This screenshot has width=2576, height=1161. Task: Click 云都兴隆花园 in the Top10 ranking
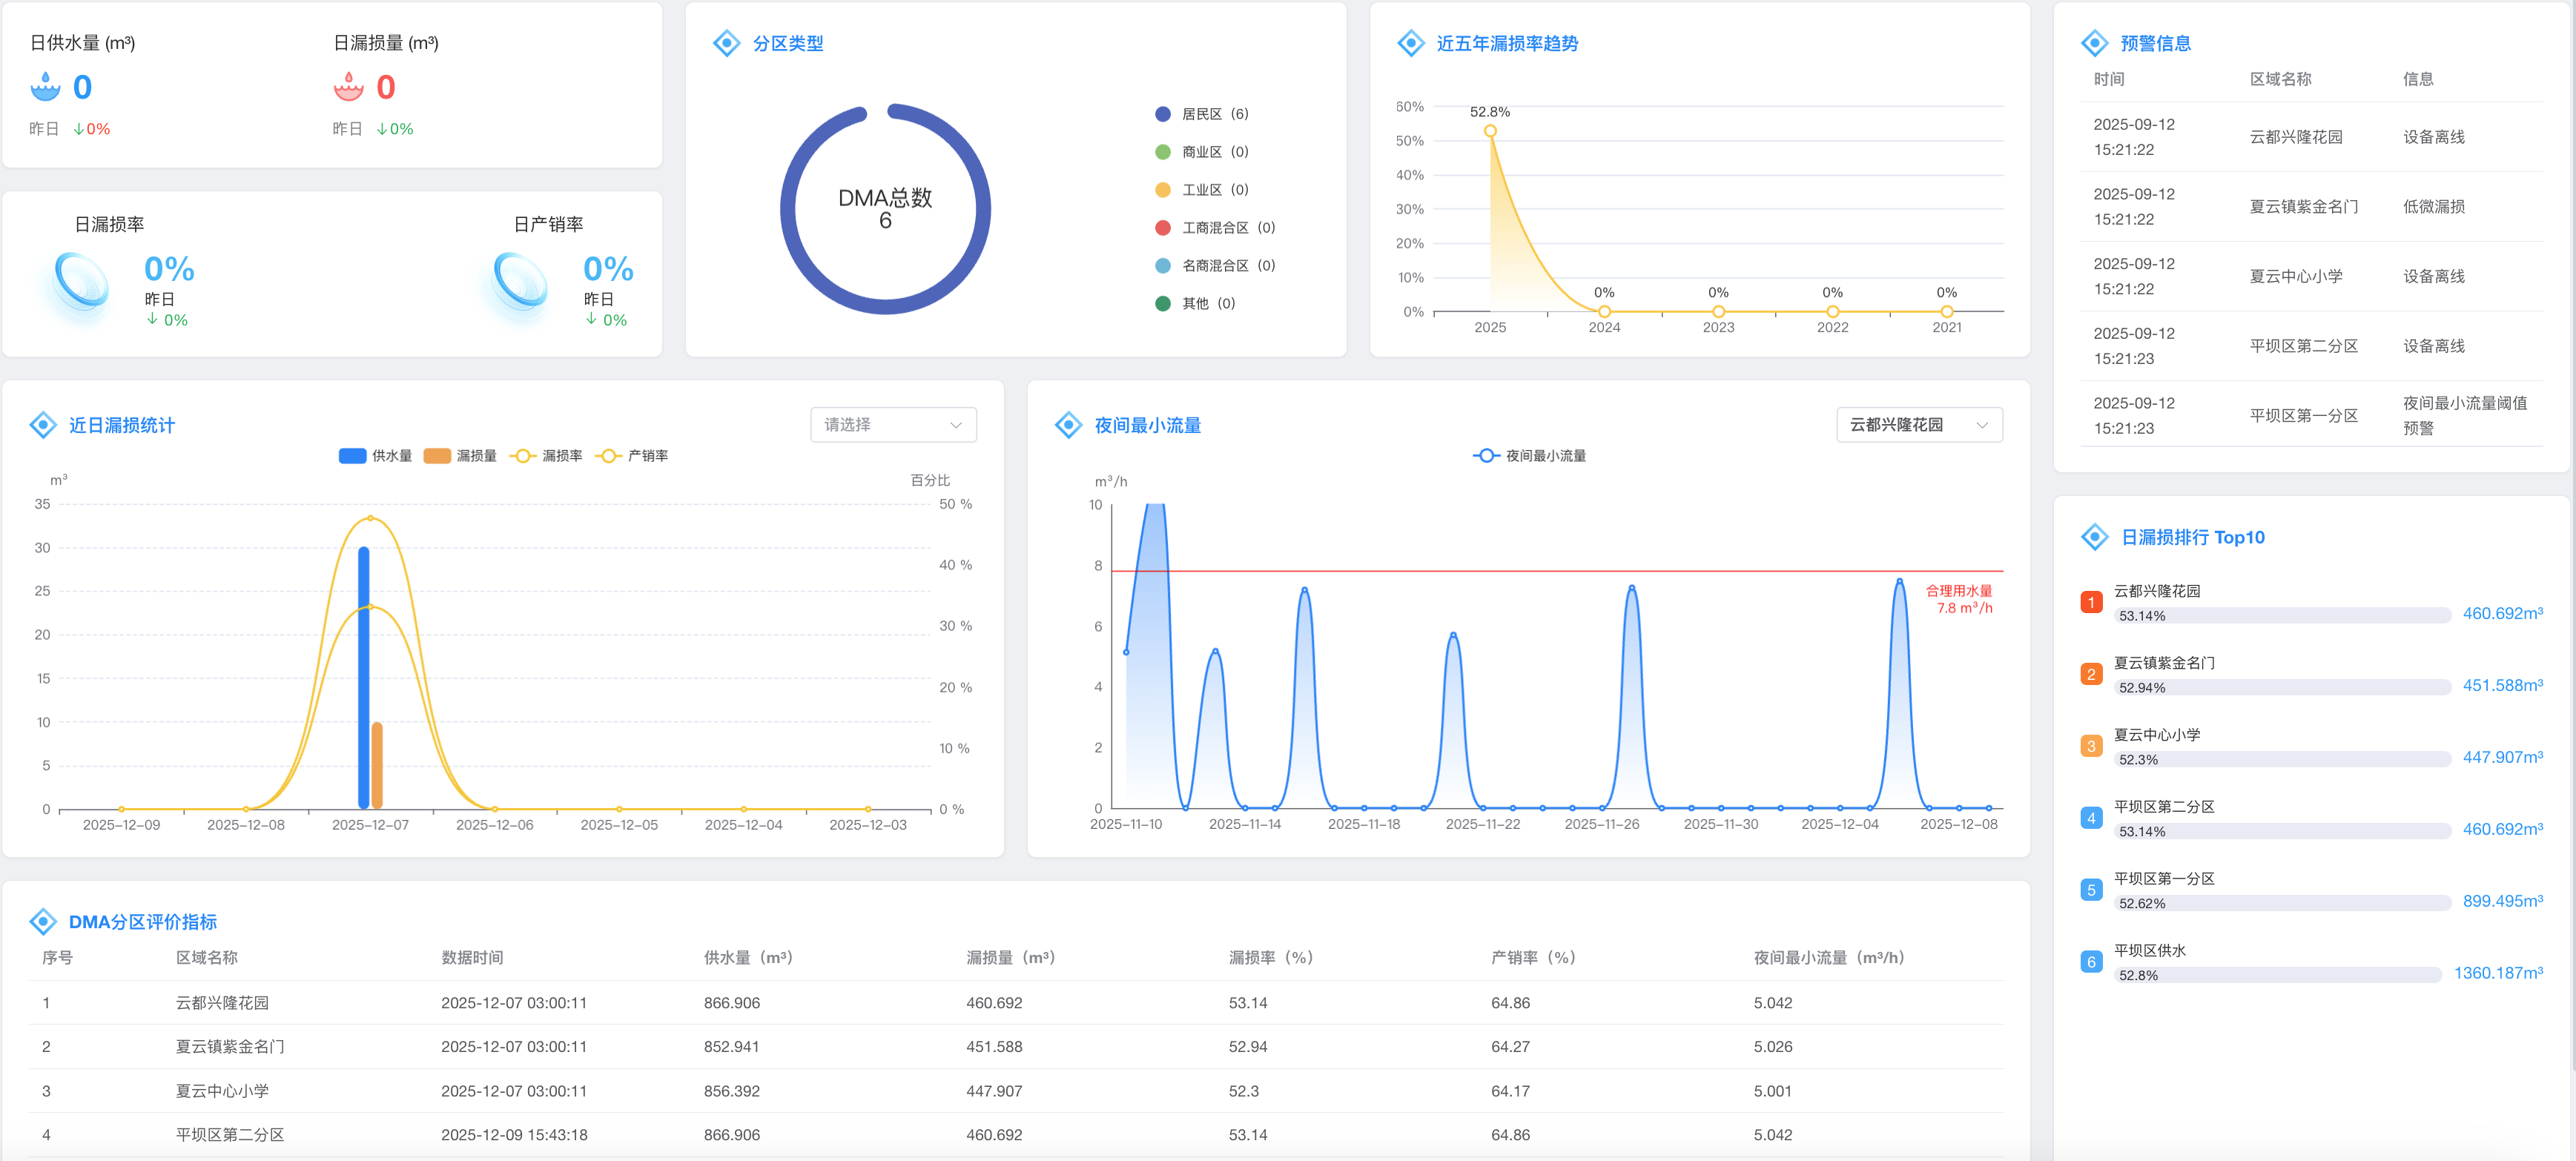tap(2157, 591)
